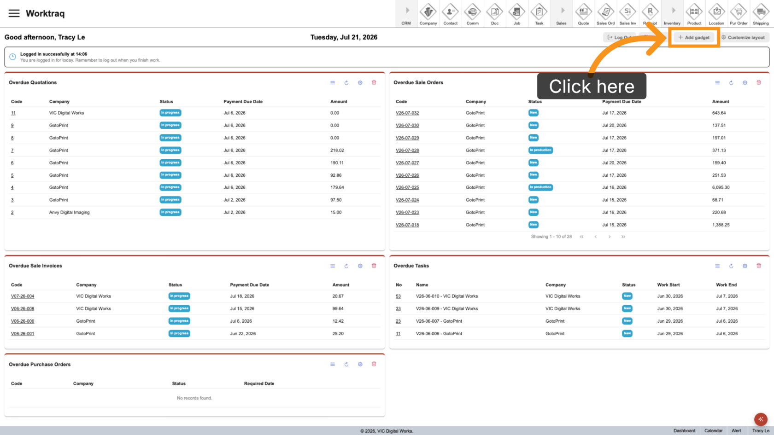Expand the Inventory toolbar group

tap(672, 14)
